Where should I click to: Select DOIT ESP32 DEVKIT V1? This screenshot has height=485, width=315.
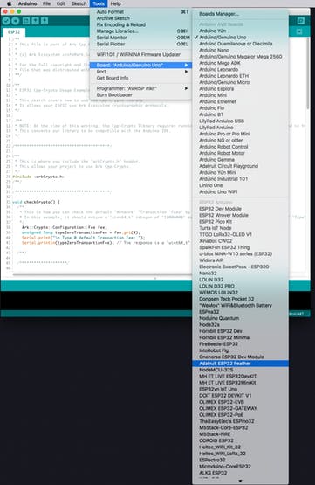240,396
